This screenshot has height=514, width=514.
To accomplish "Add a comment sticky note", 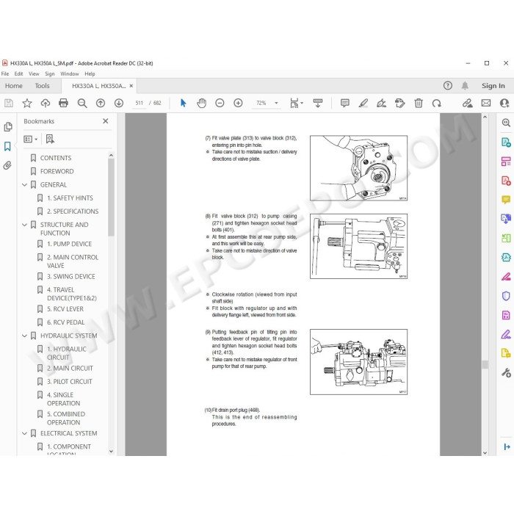I will pos(345,104).
